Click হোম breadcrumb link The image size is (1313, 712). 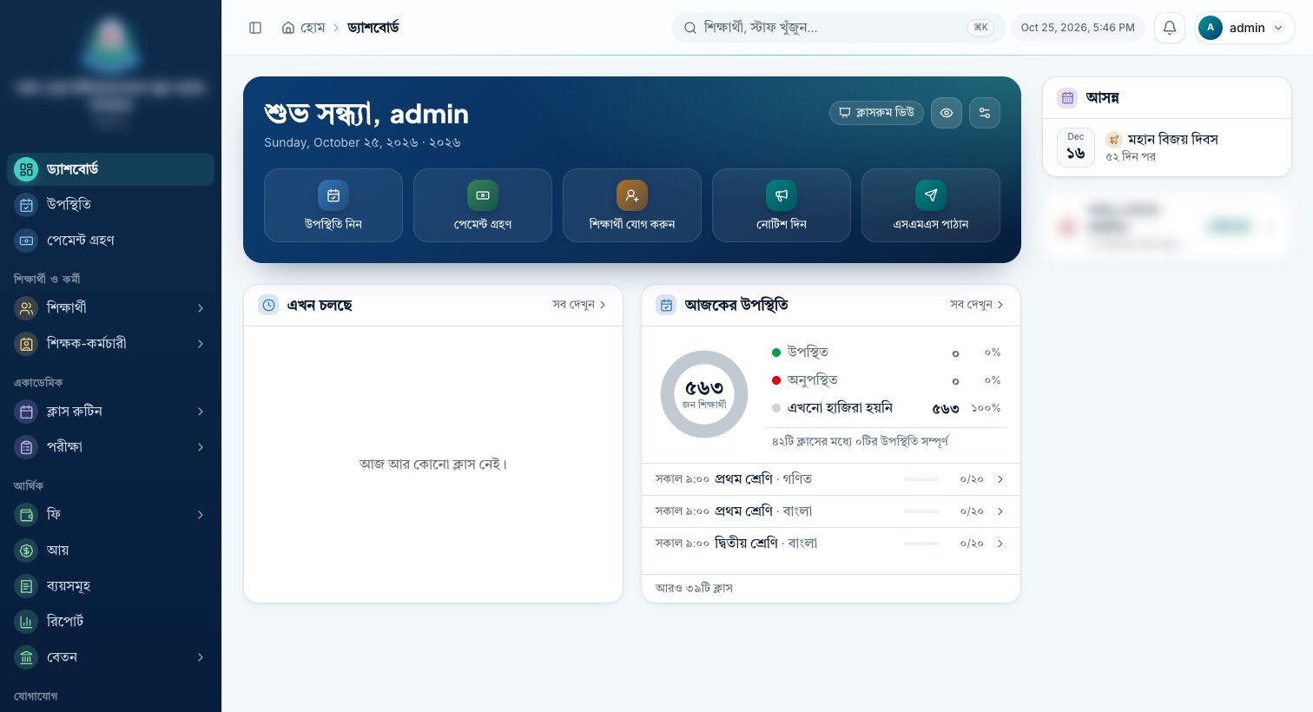[303, 28]
